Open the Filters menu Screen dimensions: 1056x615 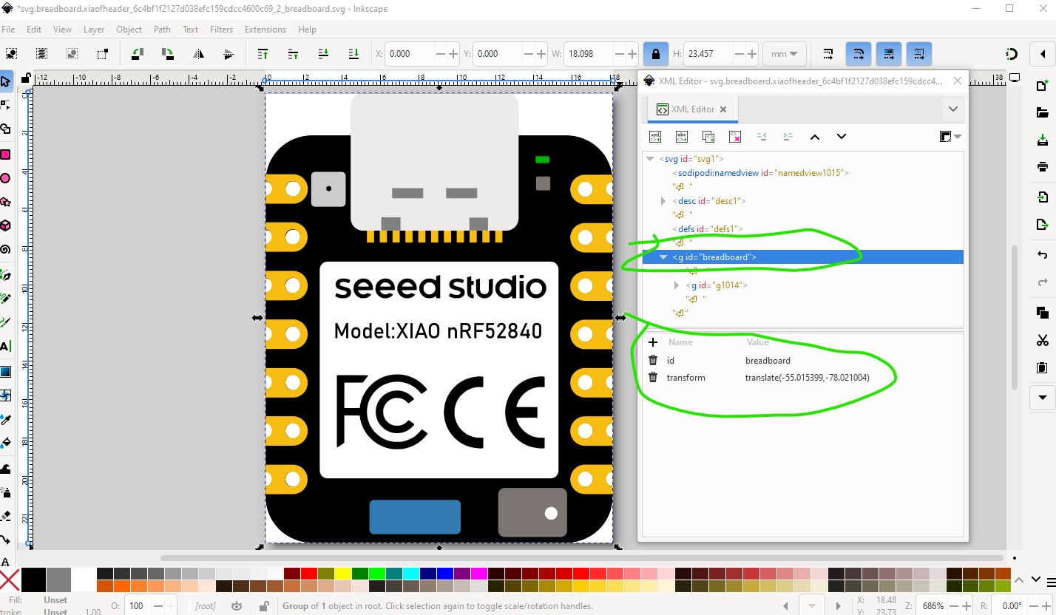[221, 30]
